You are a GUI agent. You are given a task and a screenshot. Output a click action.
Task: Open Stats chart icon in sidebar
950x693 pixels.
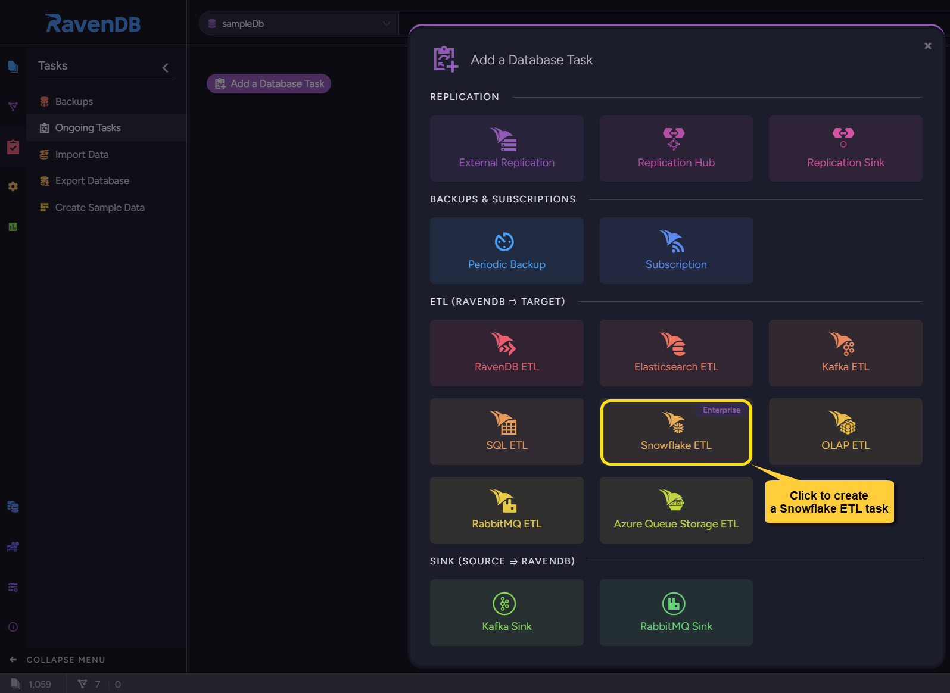[13, 226]
